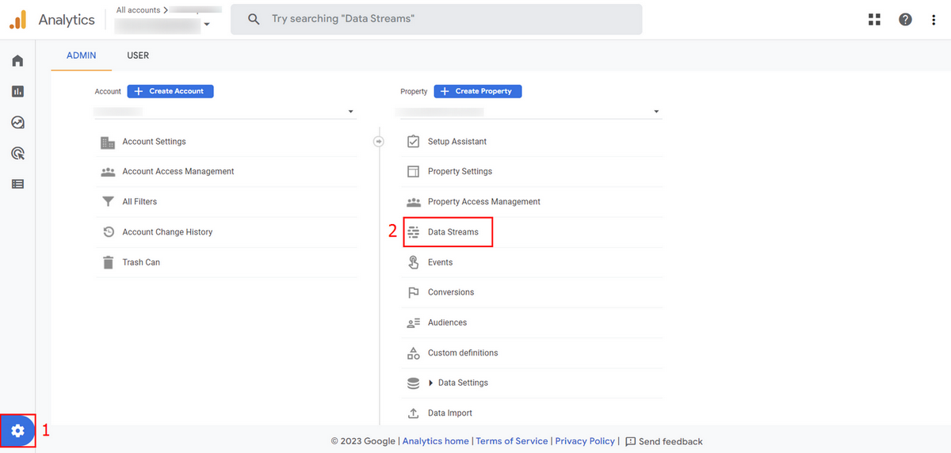Open Account Access Management text
This screenshot has height=453, width=951.
(x=178, y=172)
